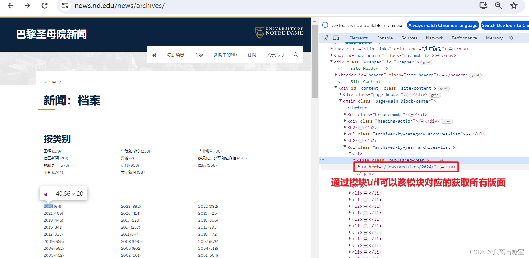Open the three-dot actions on the selected DOM row

(322, 160)
